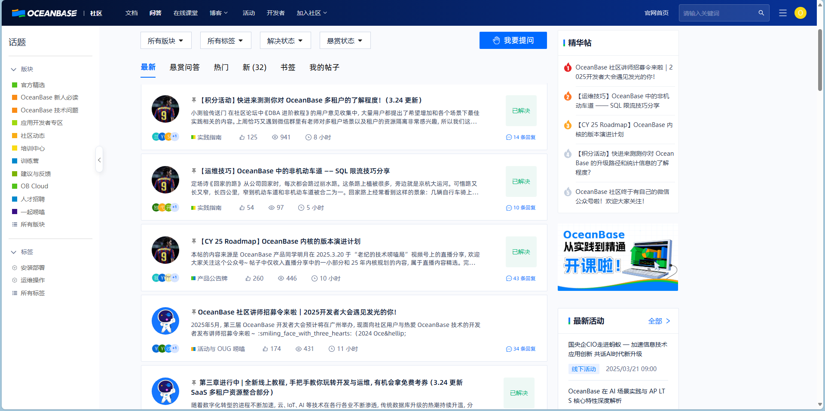Viewport: 825px width, 411px height.
Task: Open 文档 in top navigation
Action: (131, 13)
